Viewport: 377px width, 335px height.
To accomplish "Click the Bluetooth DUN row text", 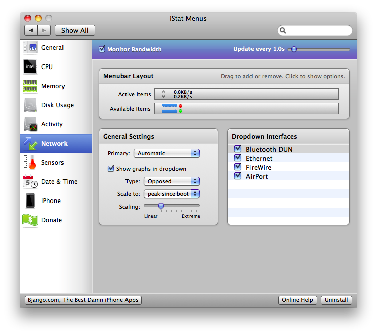I will 269,149.
